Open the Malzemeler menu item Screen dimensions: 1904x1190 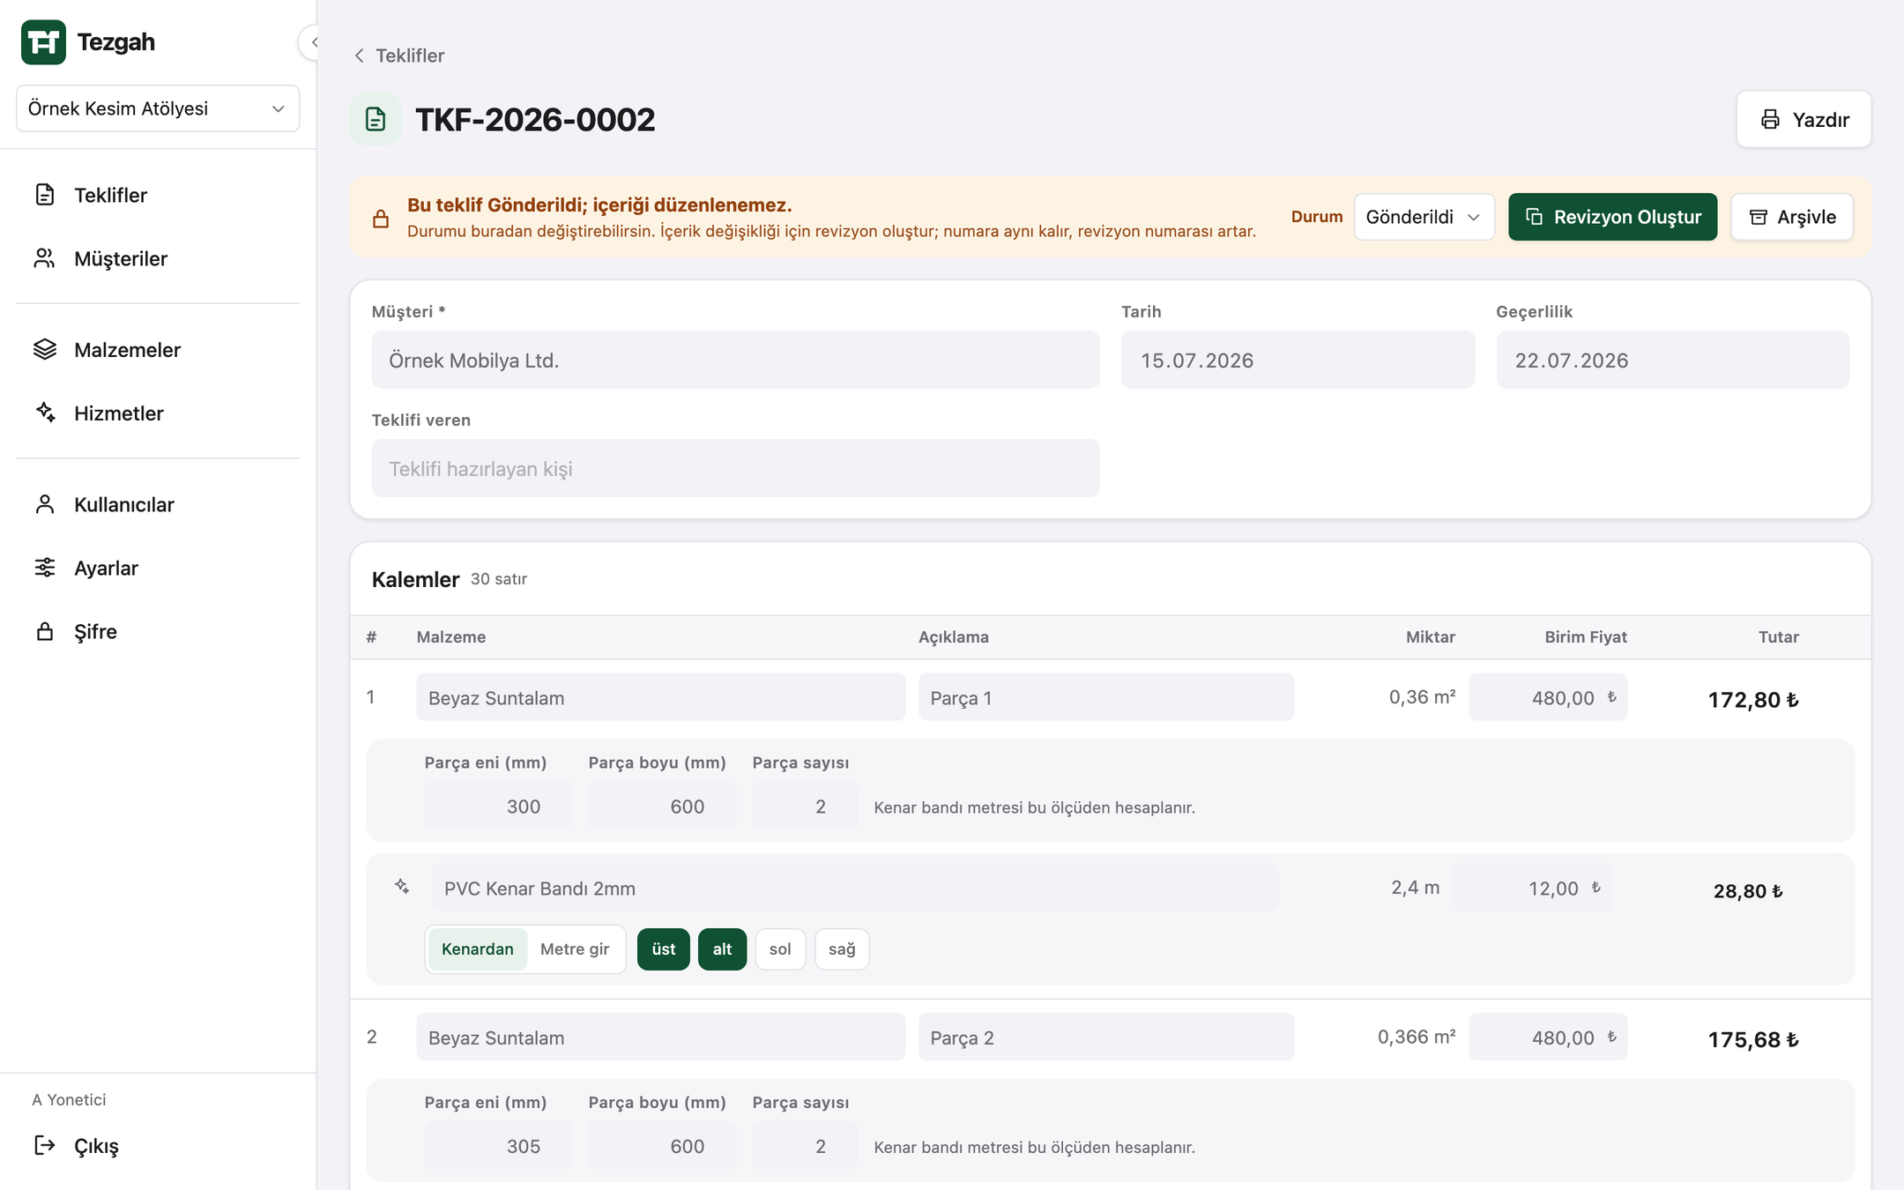point(158,350)
